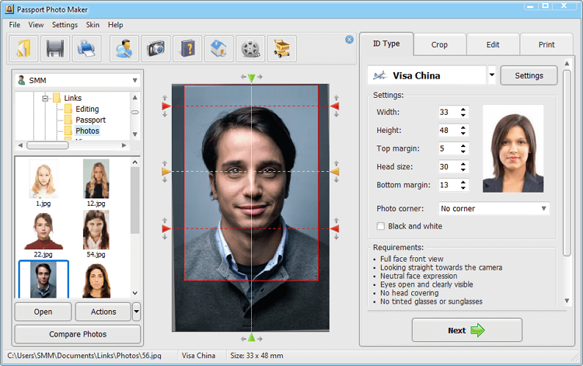Image resolution: width=583 pixels, height=366 pixels.
Task: Click the Next button
Action: pyautogui.click(x=466, y=330)
